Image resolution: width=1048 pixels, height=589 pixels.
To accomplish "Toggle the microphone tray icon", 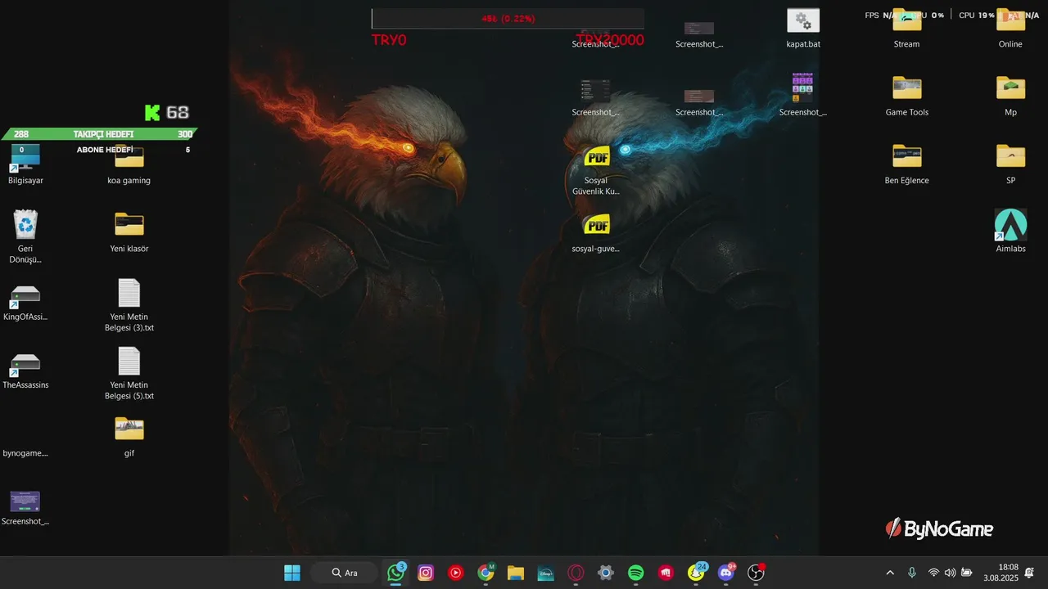I will click(x=912, y=573).
